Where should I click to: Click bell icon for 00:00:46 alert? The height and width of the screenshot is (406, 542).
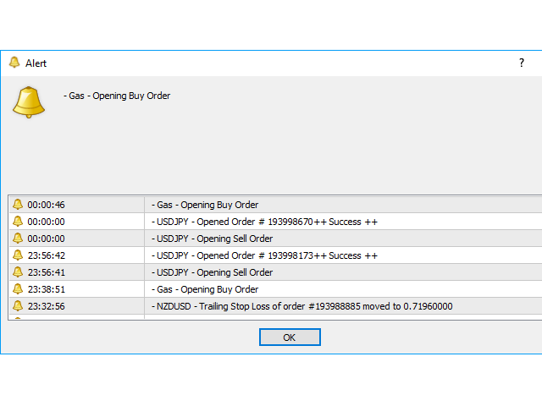(18, 204)
